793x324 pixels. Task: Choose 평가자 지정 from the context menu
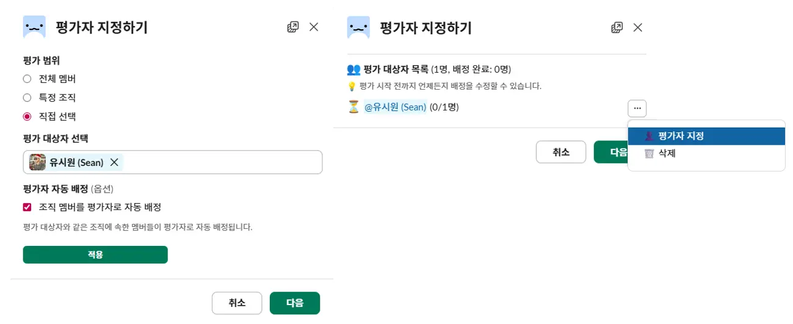[x=681, y=136]
